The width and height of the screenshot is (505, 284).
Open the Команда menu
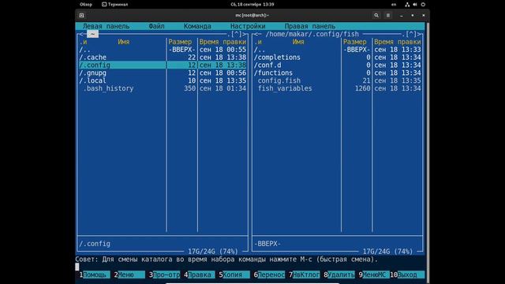click(x=197, y=26)
